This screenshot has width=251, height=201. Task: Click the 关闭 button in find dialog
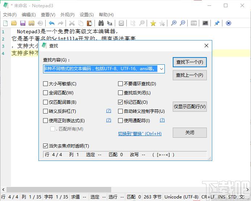(x=190, y=133)
